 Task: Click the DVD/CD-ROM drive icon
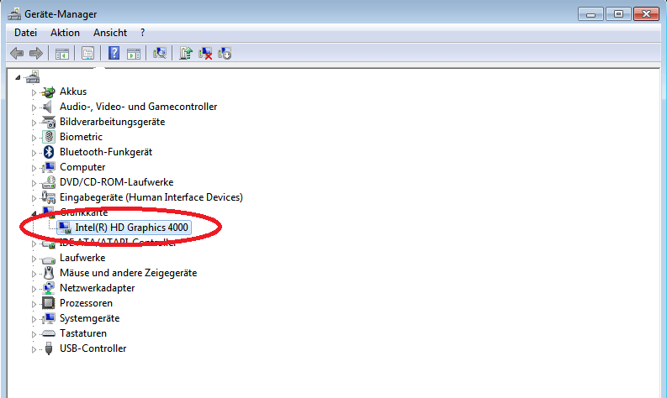pyautogui.click(x=49, y=182)
